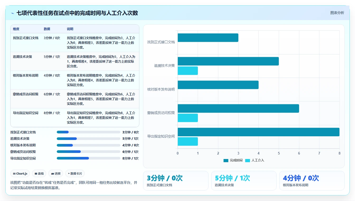Click the progress bar for 核对版本发布说明
The image size is (355, 201).
tap(88, 145)
